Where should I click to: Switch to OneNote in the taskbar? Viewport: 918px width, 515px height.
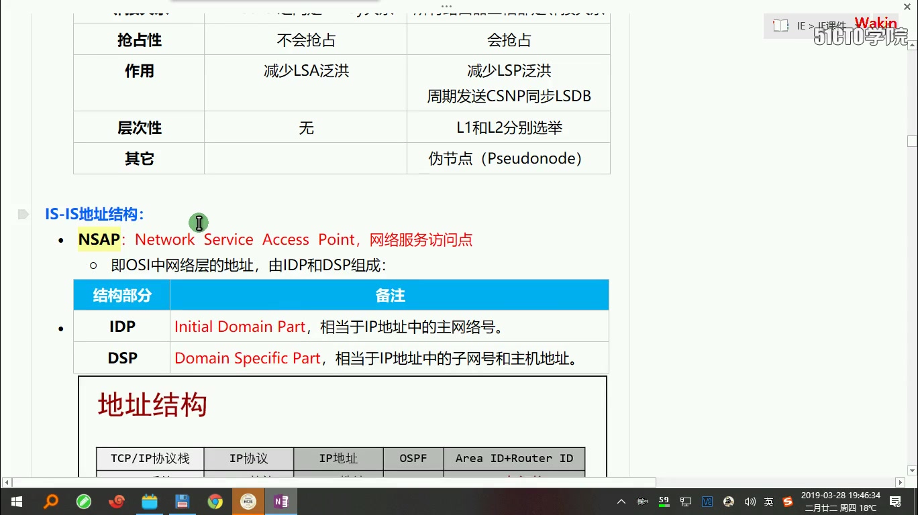click(x=281, y=502)
